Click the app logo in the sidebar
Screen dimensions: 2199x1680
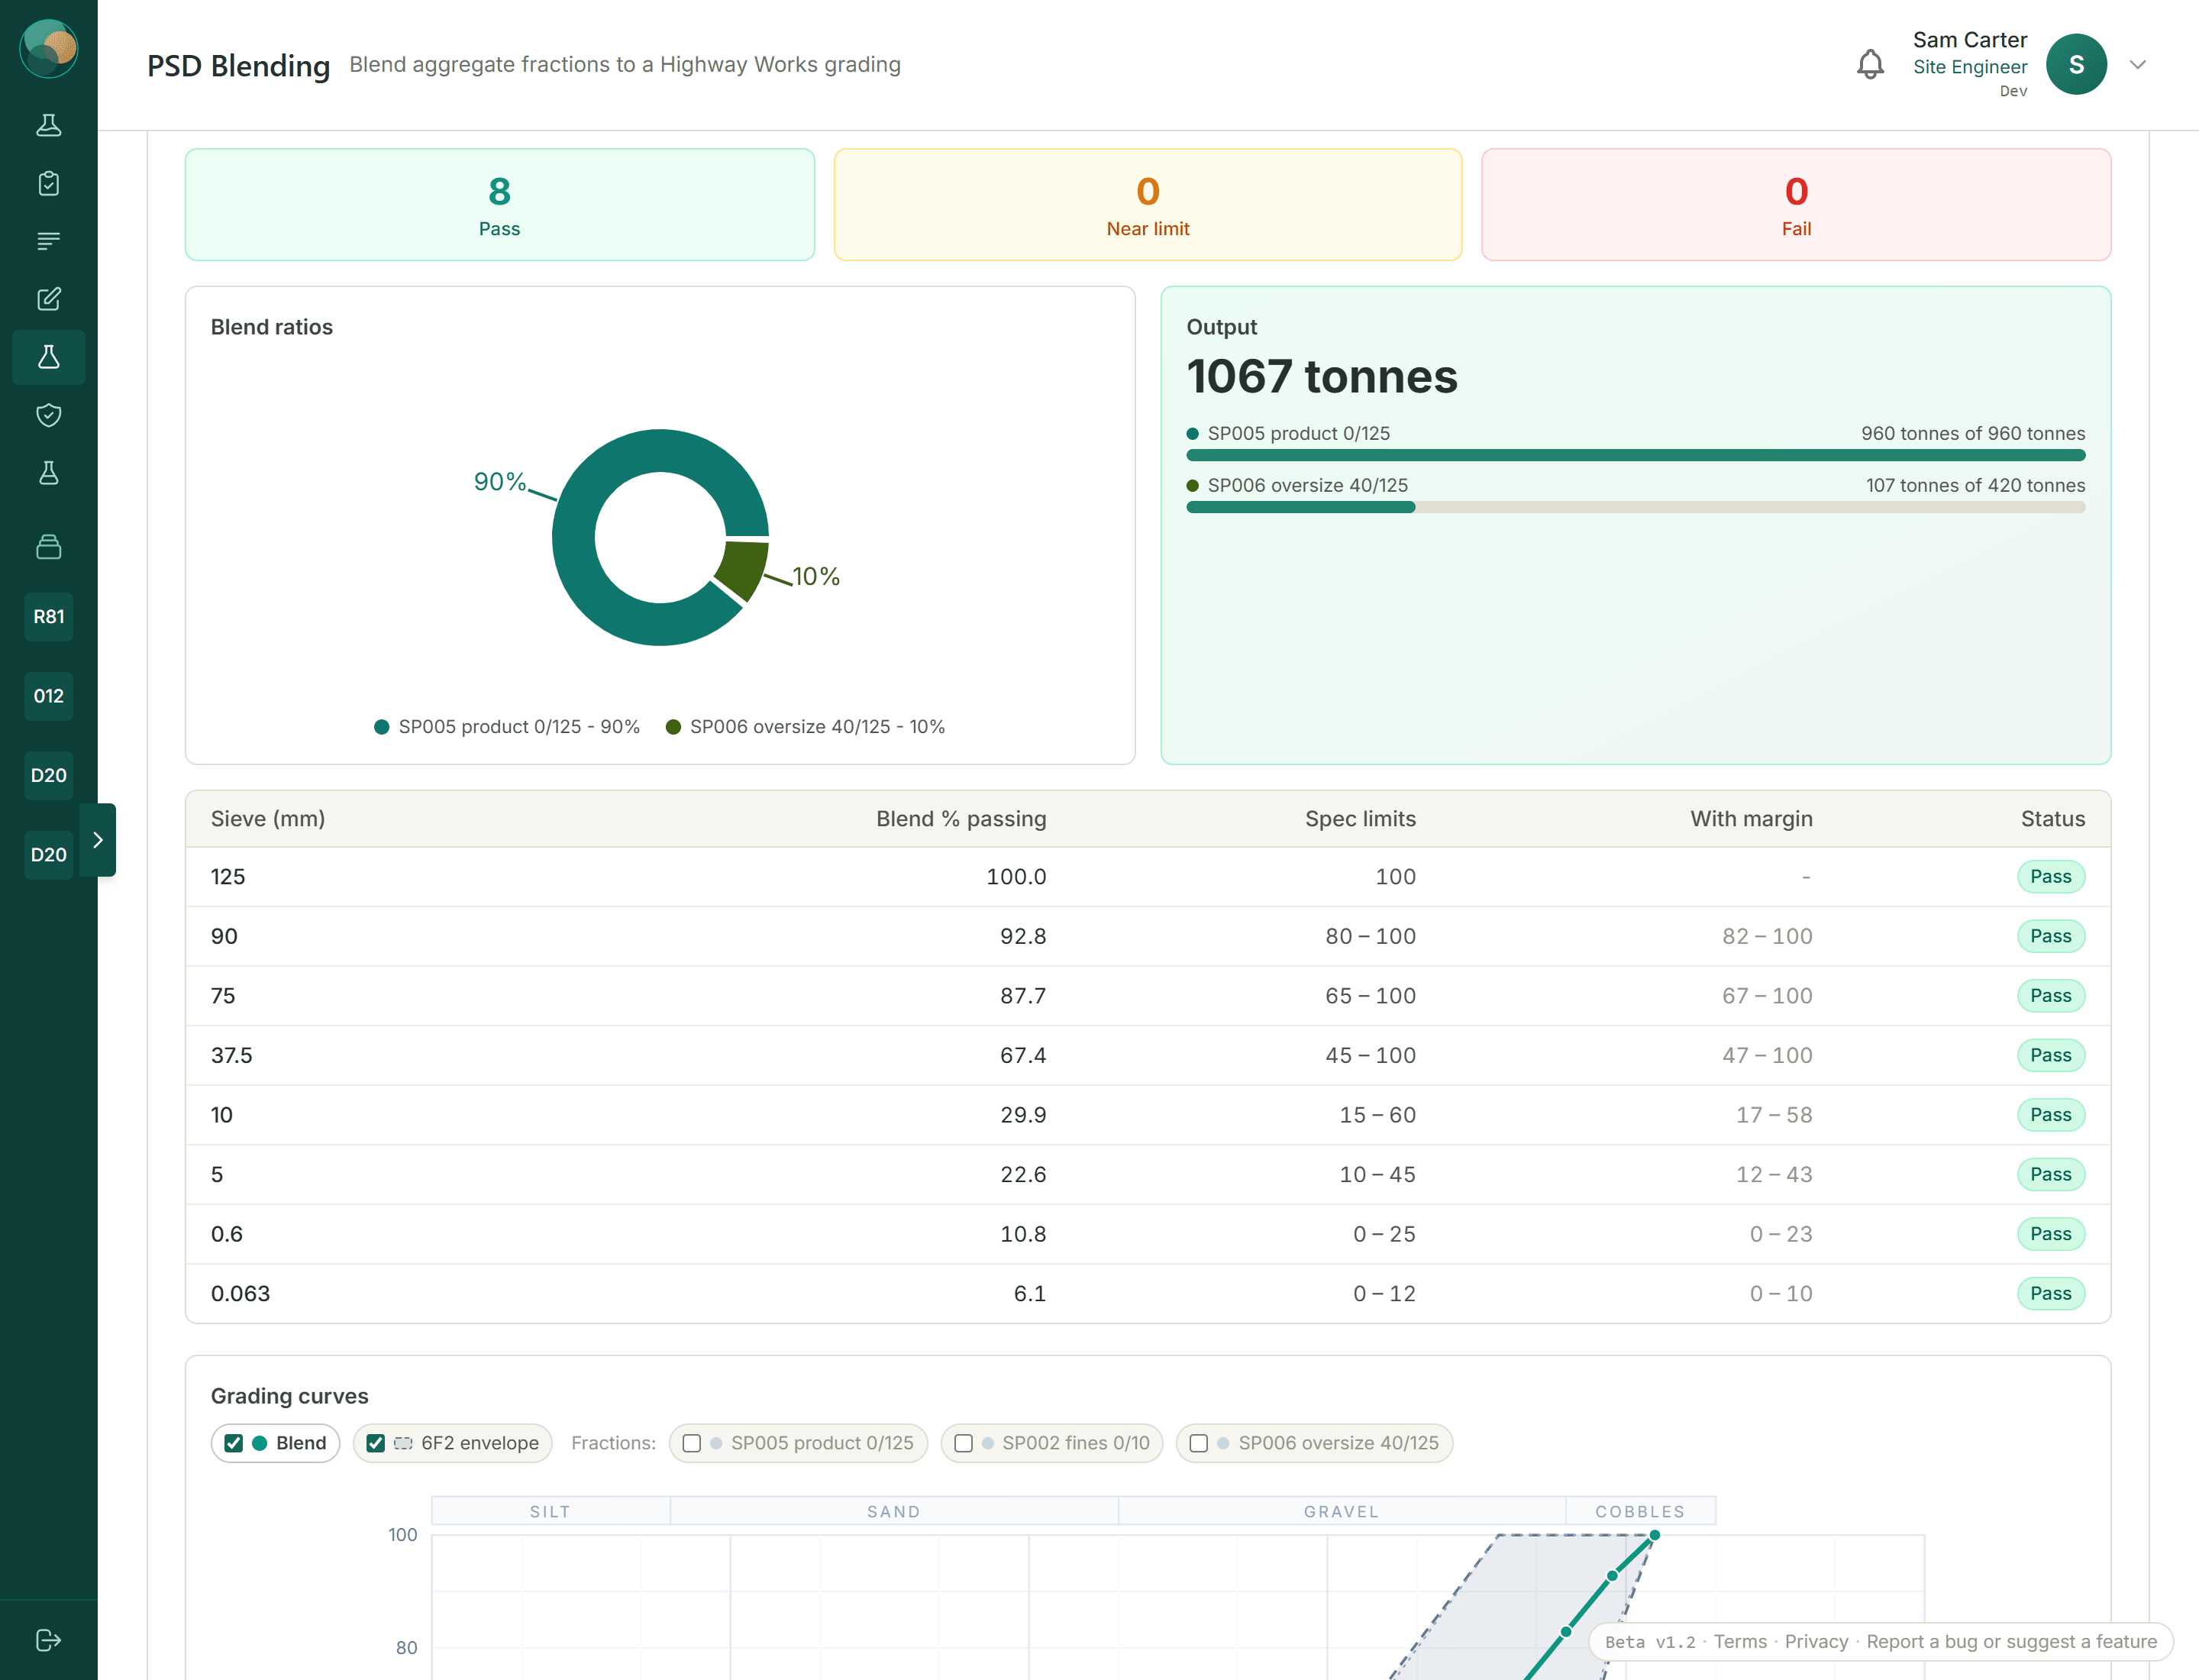(x=49, y=48)
